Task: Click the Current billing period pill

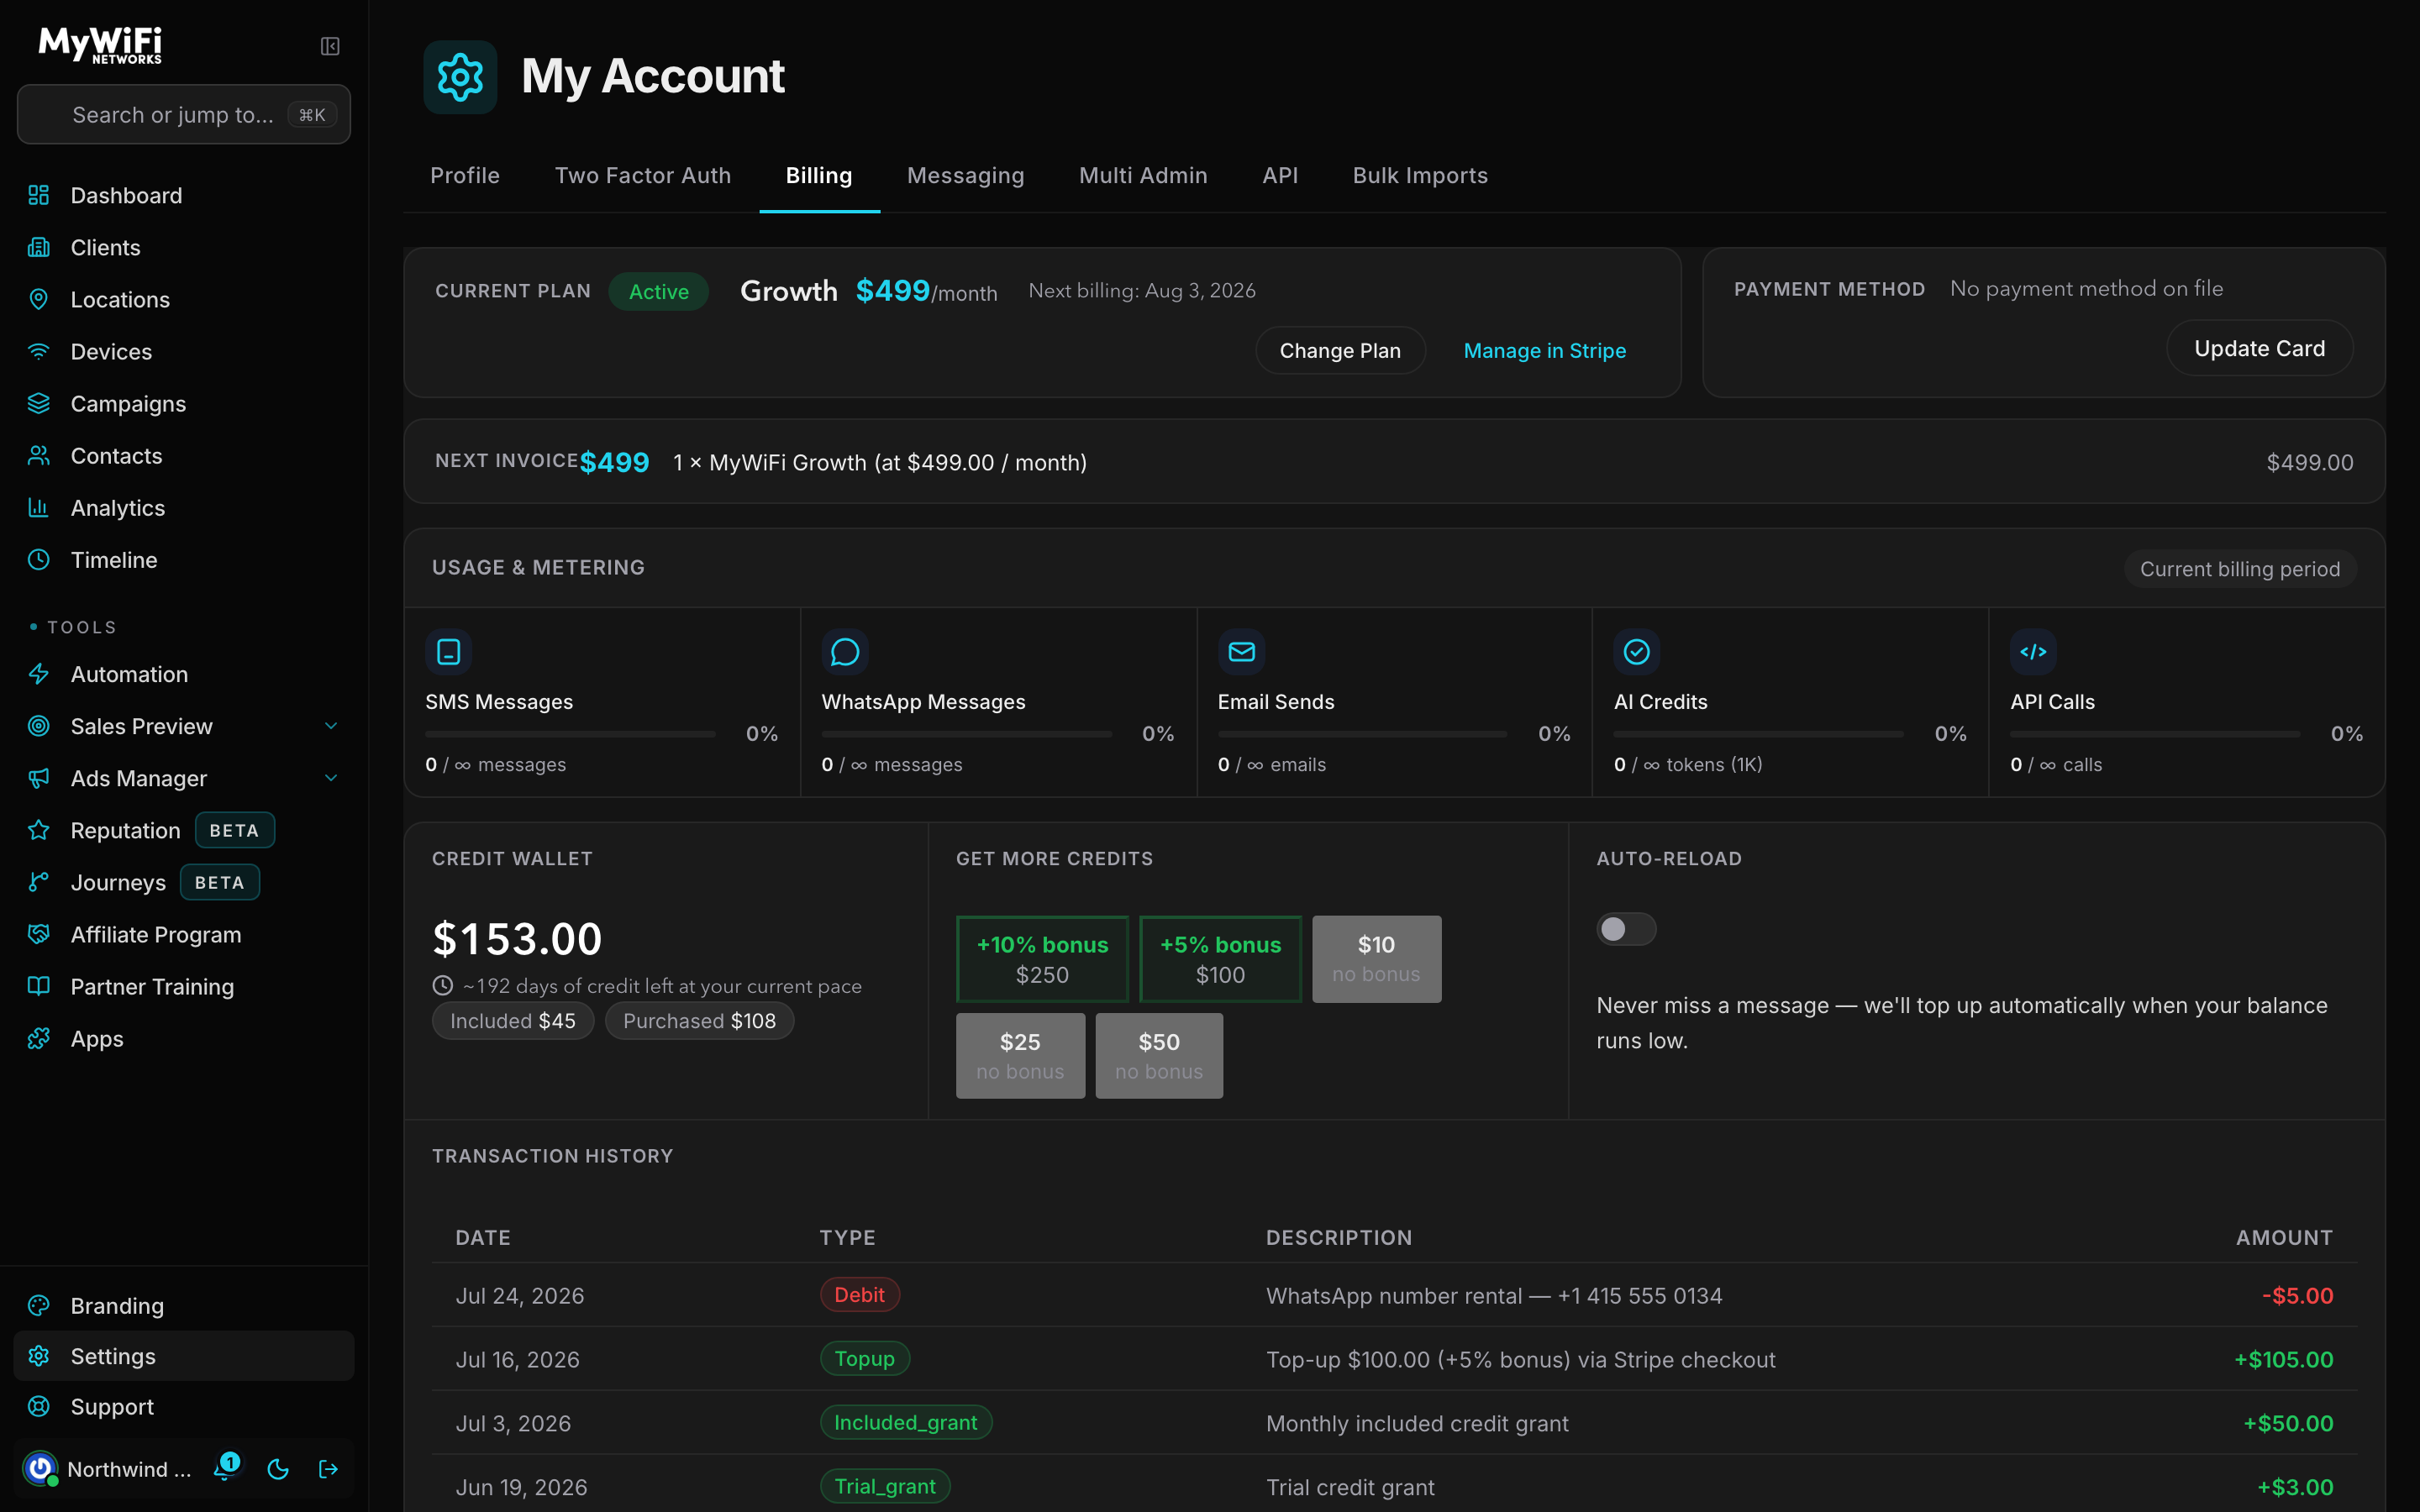Action: [2240, 569]
